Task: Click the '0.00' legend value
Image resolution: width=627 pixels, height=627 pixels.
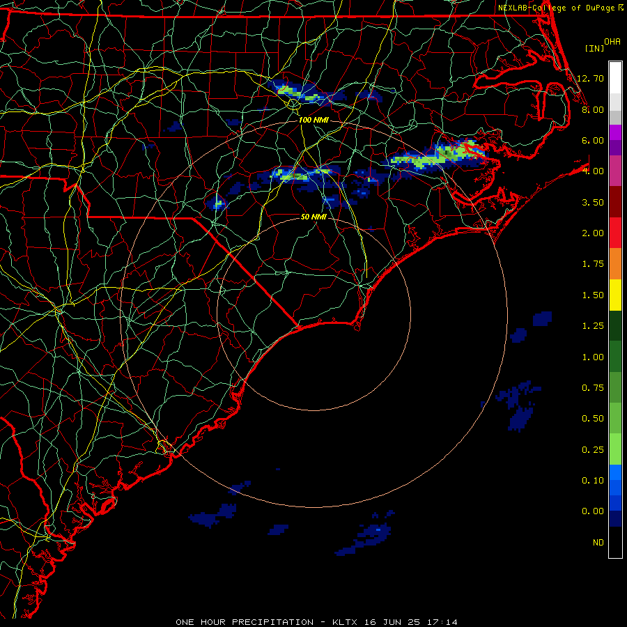Action: point(593,511)
